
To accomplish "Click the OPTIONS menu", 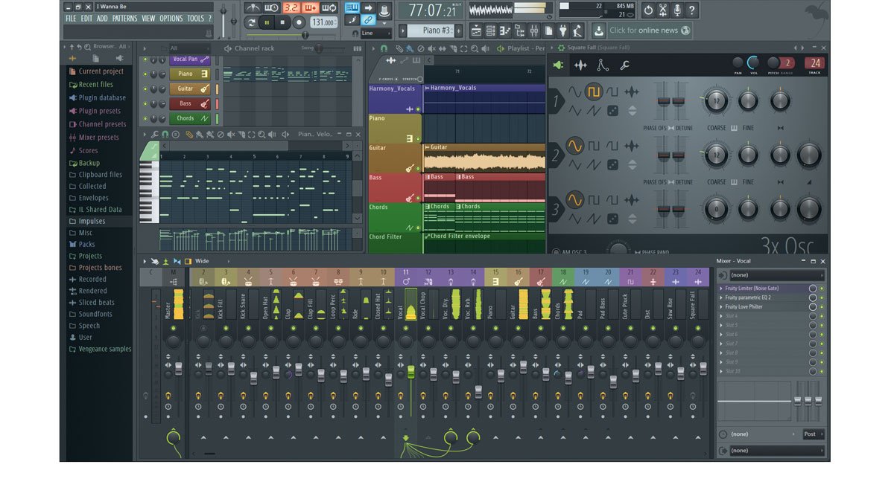I will 171,18.
